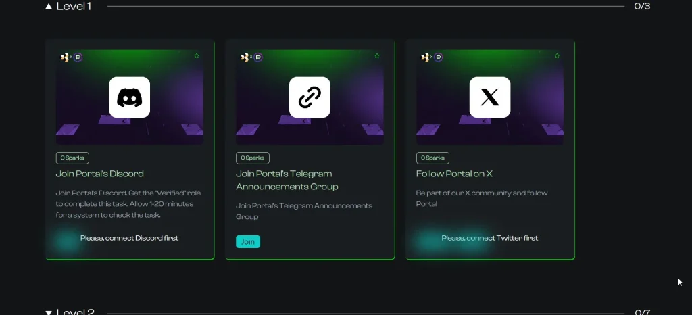692x315 pixels.
Task: Click "Please, connect Twitter first"
Action: point(490,238)
